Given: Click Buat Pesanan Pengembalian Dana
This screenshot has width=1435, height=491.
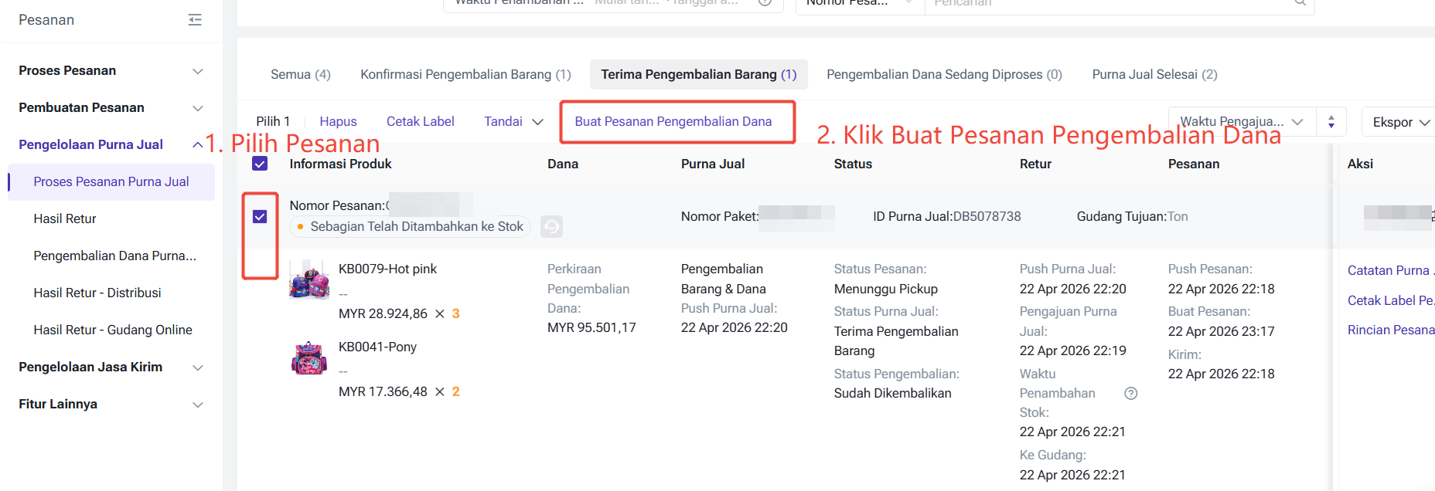Looking at the screenshot, I should (x=673, y=121).
